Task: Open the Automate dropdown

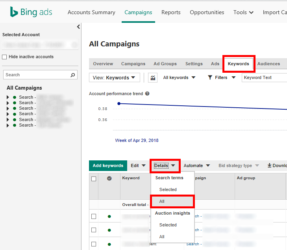Action: [x=196, y=166]
